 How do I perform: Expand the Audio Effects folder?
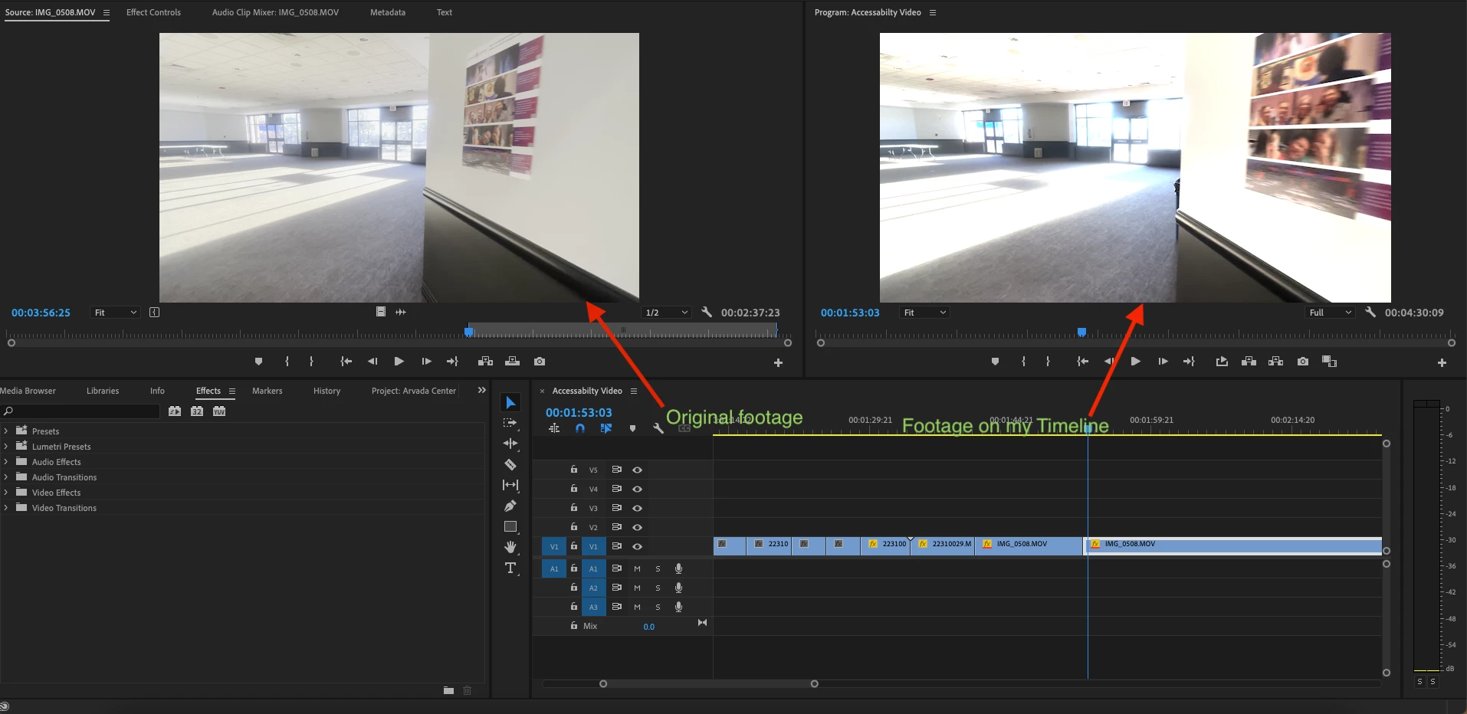6,462
